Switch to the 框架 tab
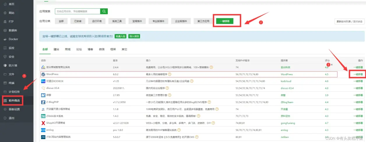The image size is (366, 142). (113, 49)
